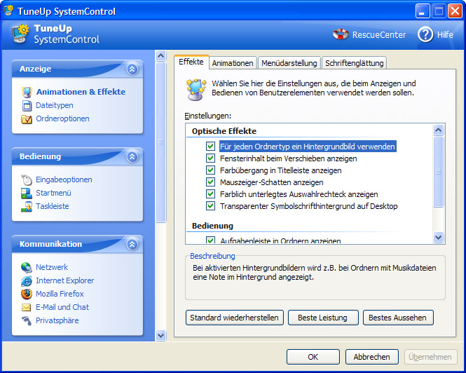Open the Menüdarstellung tab

[x=289, y=63]
